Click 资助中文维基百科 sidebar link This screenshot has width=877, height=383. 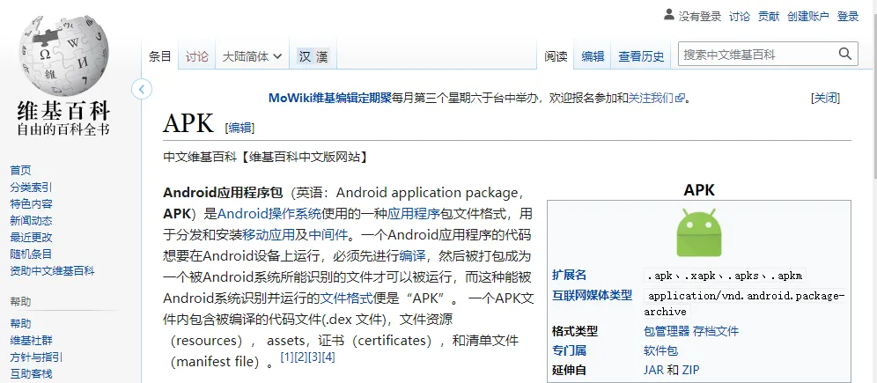(52, 271)
